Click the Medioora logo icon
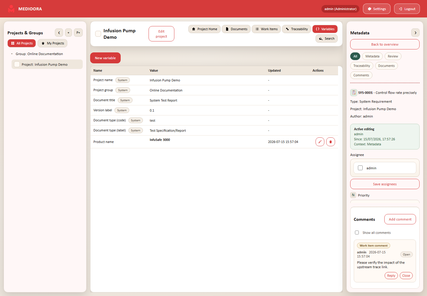 pyautogui.click(x=11, y=9)
